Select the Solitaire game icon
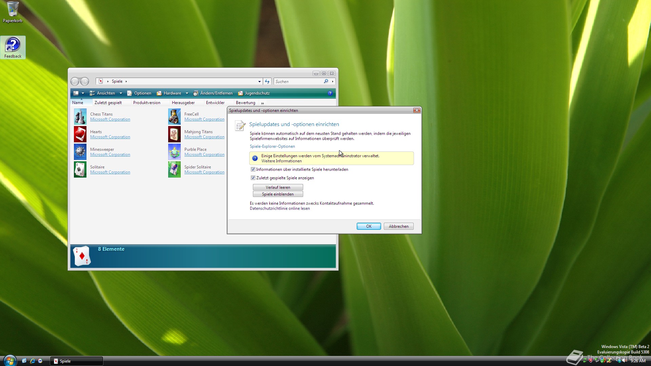The image size is (651, 366). coord(80,169)
